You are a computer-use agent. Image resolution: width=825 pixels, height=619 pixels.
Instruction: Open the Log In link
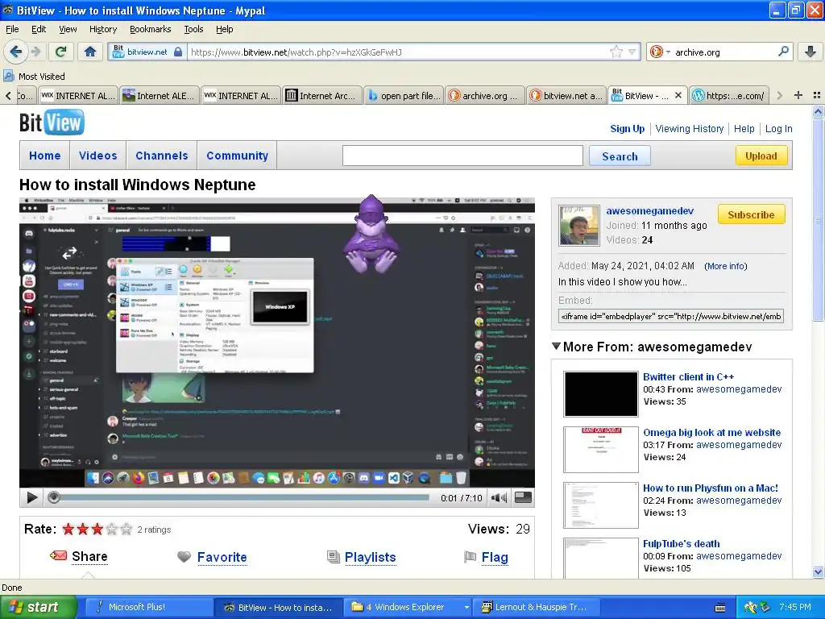coord(779,128)
